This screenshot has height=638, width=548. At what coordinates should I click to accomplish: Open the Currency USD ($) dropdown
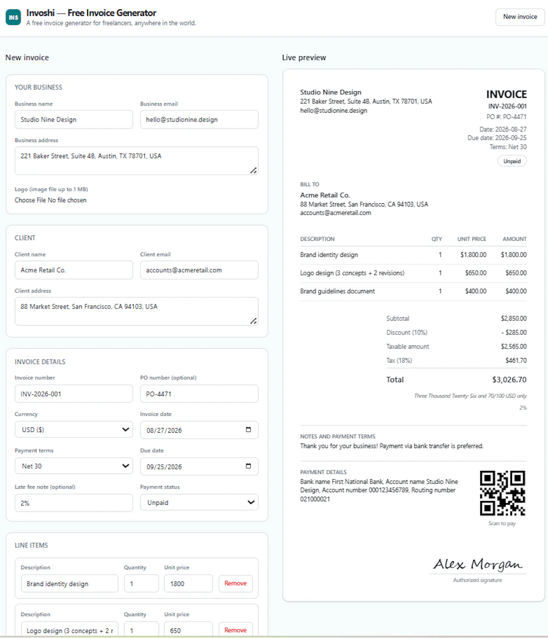[74, 430]
